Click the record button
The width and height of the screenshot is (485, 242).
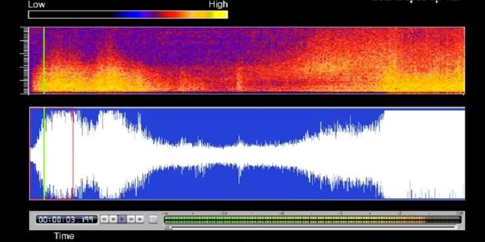click(x=140, y=219)
